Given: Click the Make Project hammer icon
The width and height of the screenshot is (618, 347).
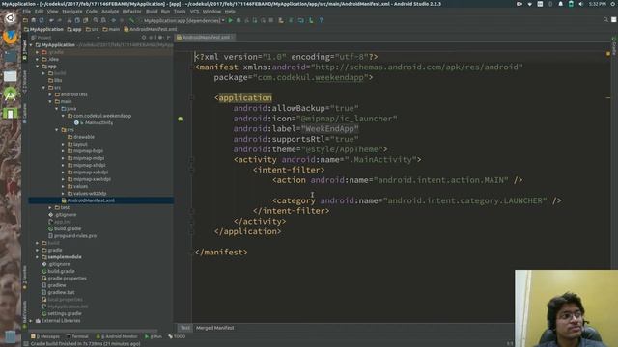Looking at the screenshot, I should pyautogui.click(x=131, y=20).
